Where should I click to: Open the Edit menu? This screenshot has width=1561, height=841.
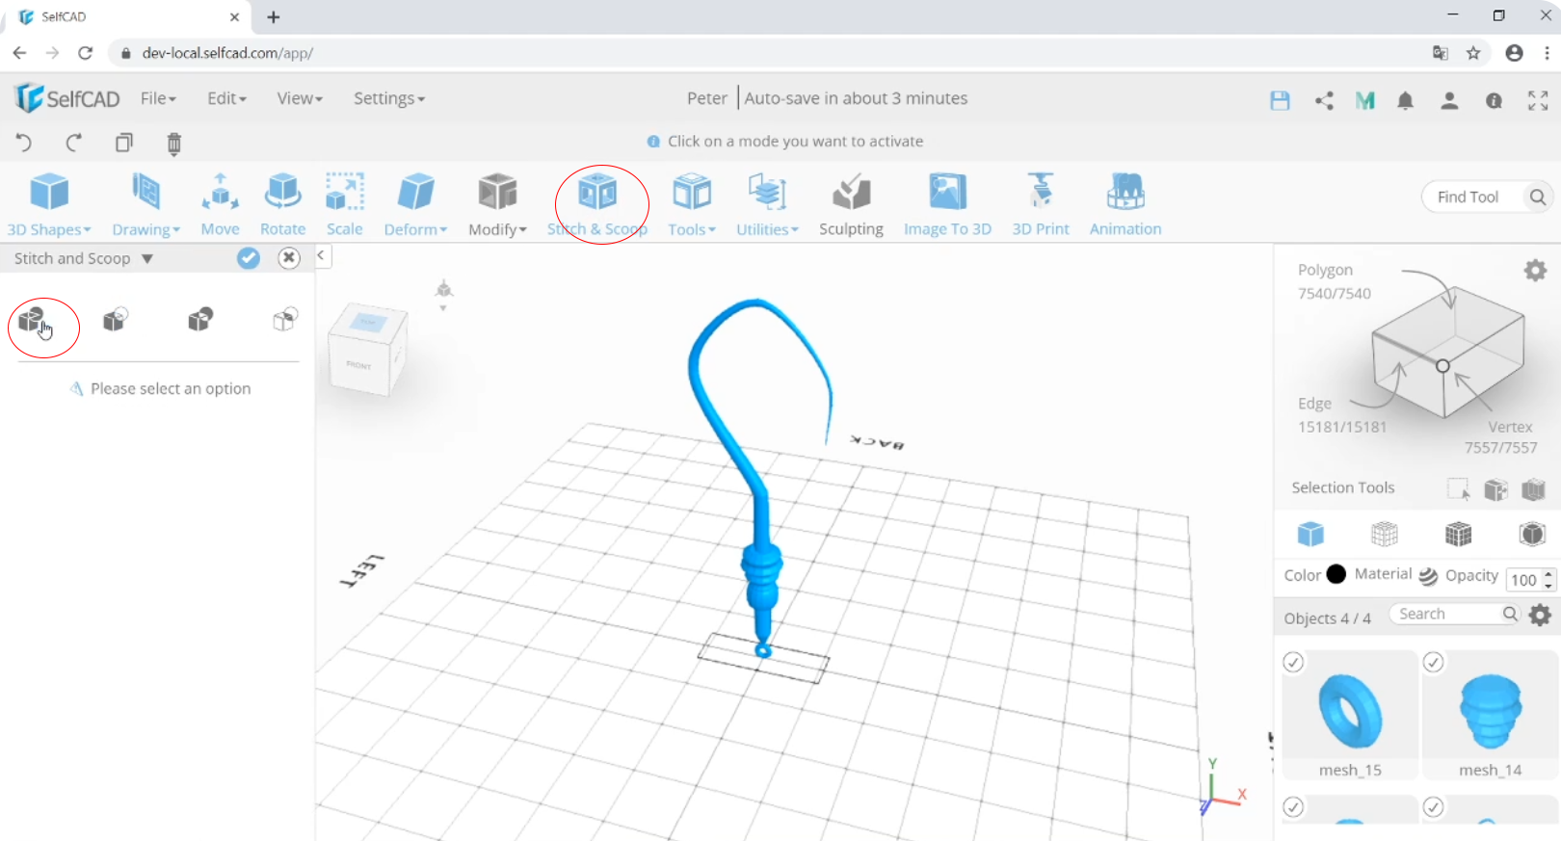(x=226, y=98)
